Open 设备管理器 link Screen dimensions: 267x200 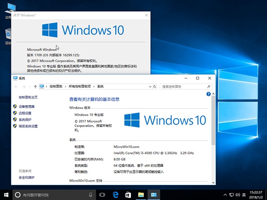point(27,107)
